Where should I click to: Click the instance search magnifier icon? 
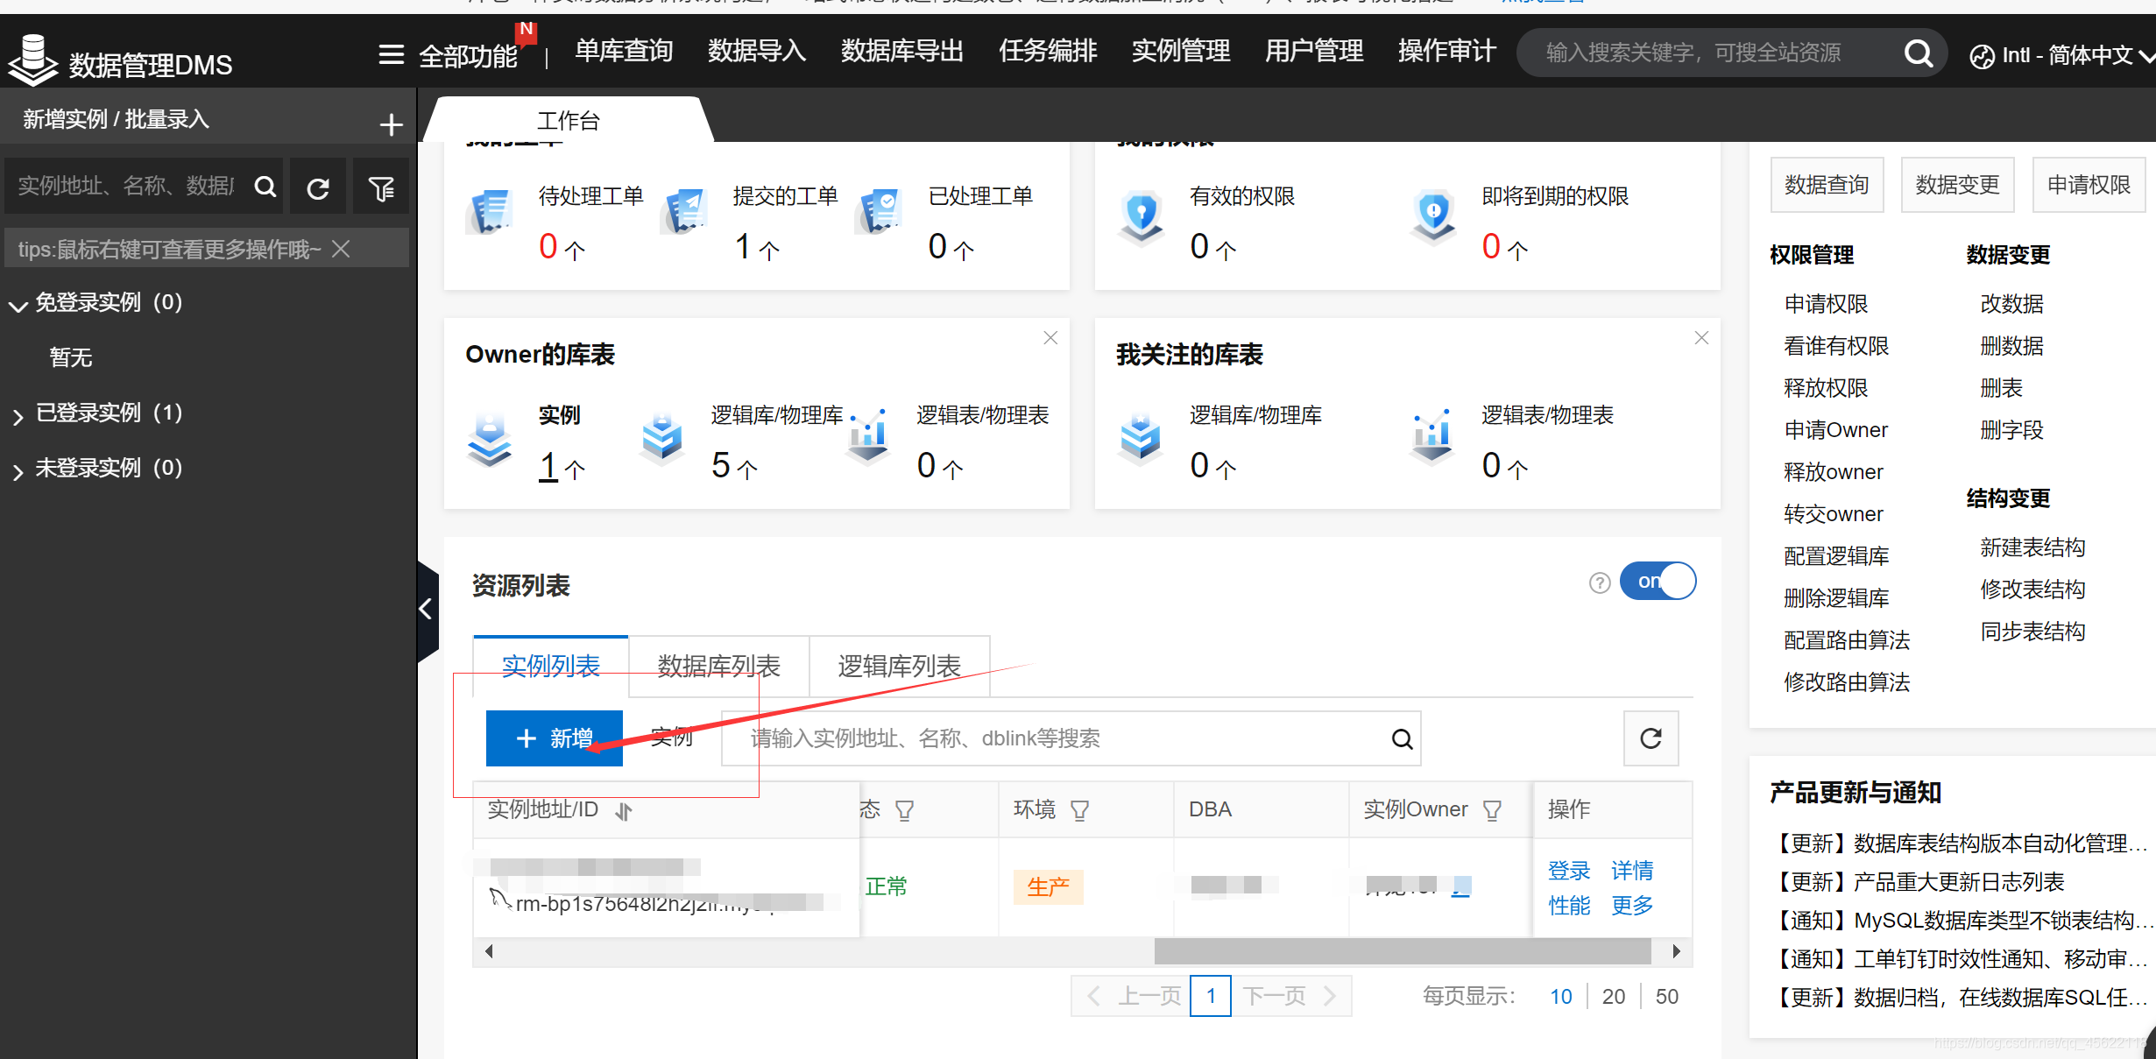click(1402, 739)
